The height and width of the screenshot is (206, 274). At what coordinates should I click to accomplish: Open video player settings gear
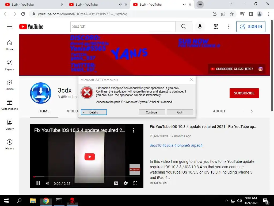coord(126,183)
